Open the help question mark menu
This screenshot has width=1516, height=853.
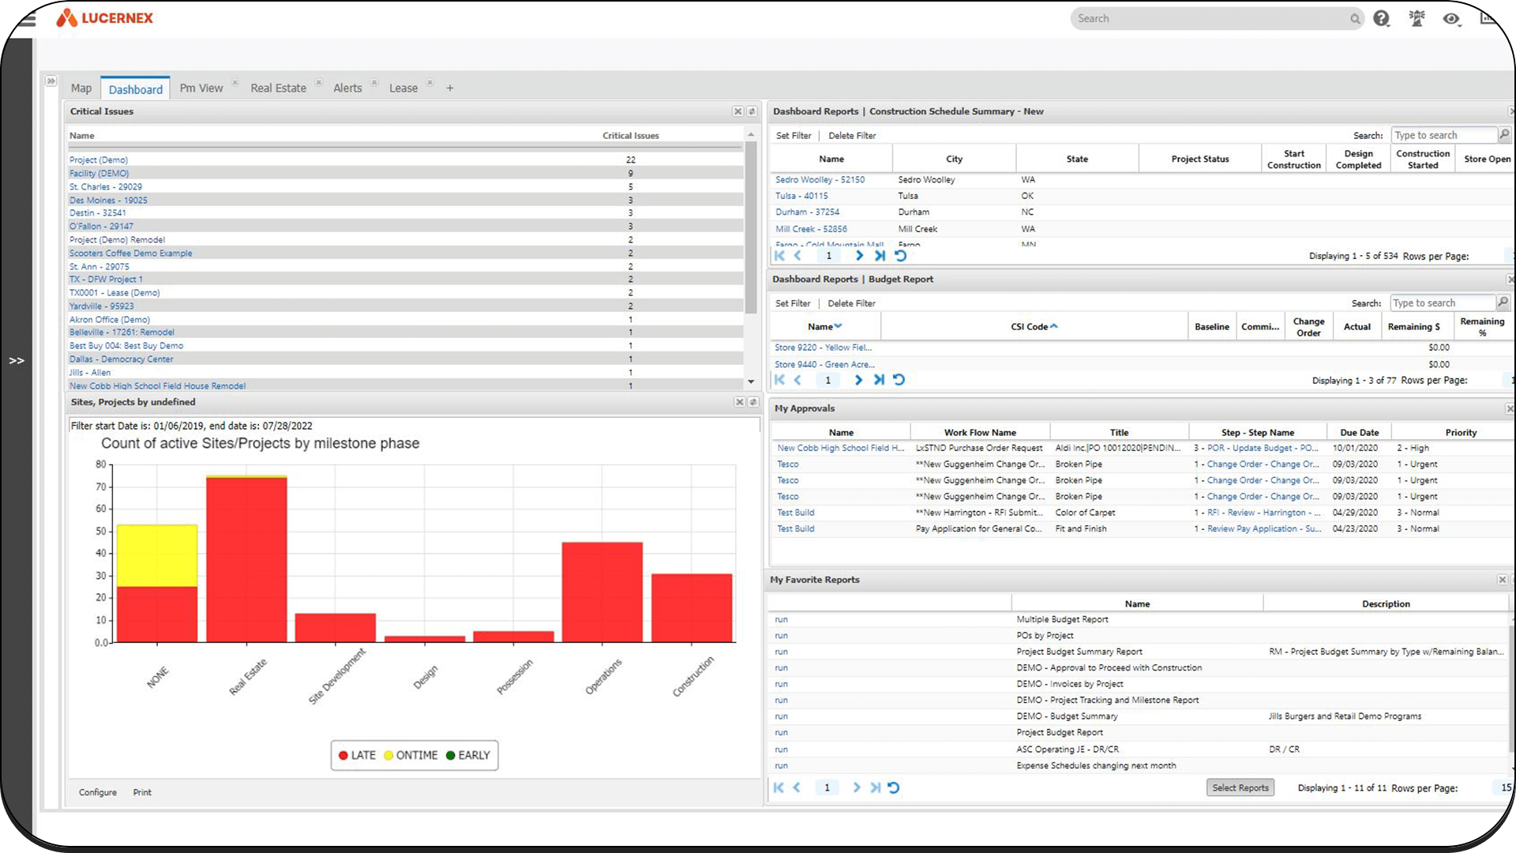coord(1381,18)
